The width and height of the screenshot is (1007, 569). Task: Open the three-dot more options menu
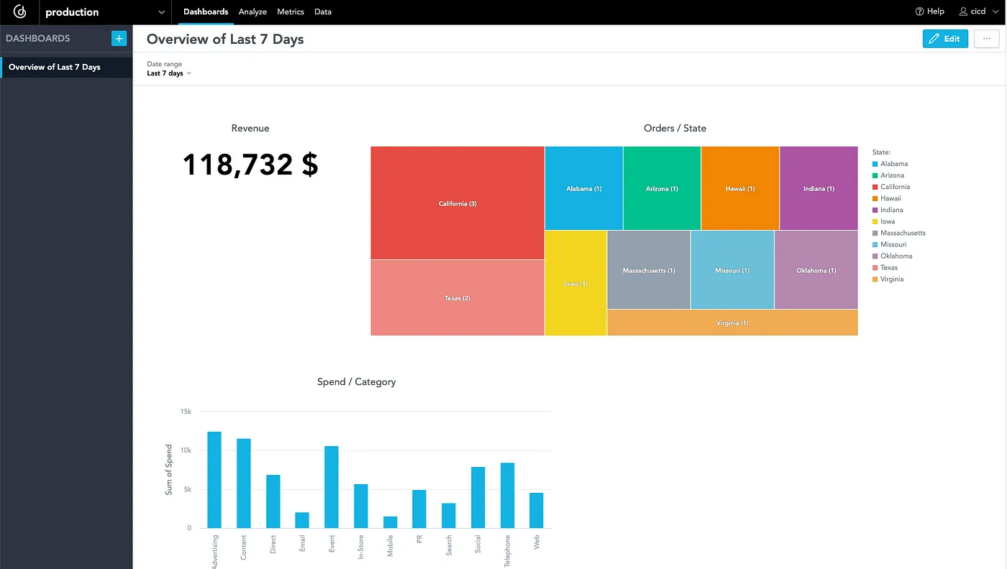(x=987, y=39)
